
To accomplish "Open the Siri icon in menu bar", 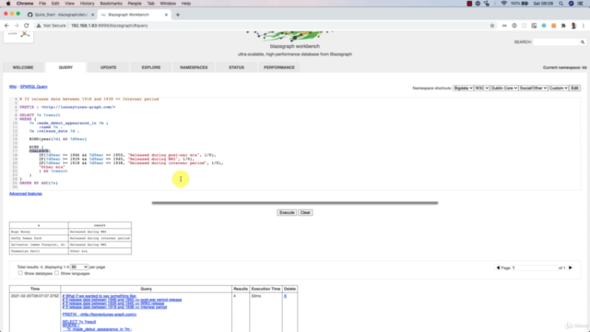I will (571, 4).
